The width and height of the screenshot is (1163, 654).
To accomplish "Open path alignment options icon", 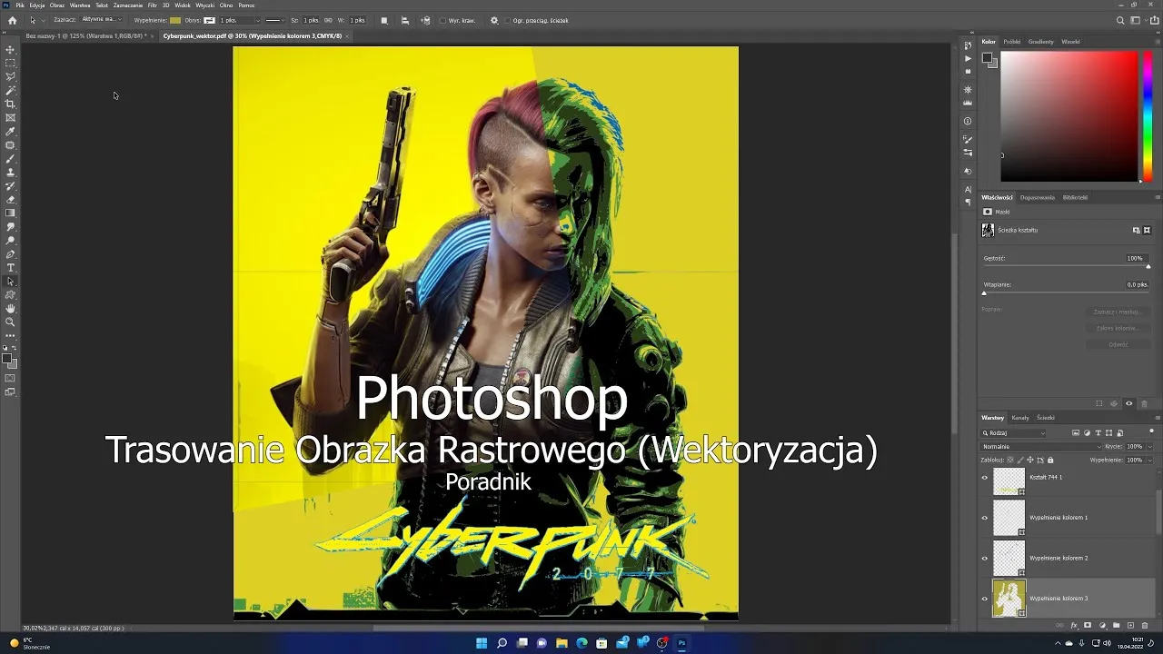I will click(x=405, y=20).
